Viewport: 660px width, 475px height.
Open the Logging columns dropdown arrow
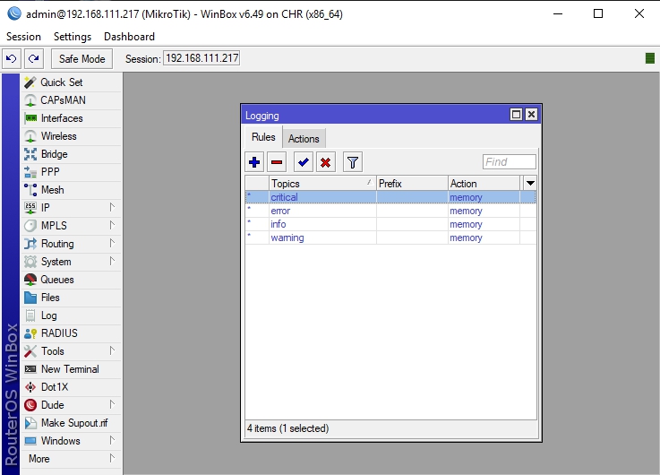[x=530, y=183]
